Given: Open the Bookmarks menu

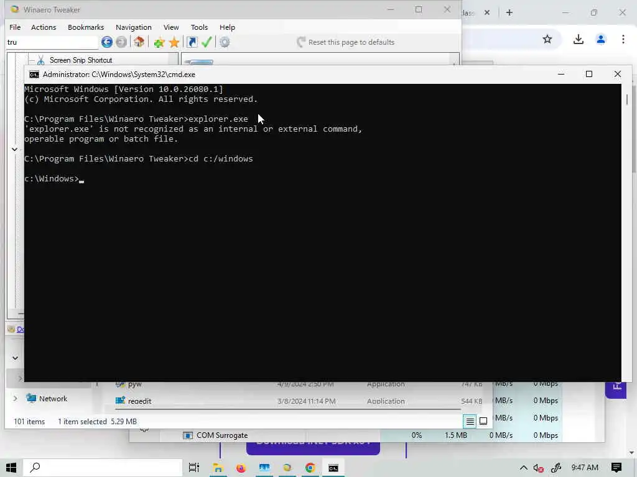Looking at the screenshot, I should 86,27.
